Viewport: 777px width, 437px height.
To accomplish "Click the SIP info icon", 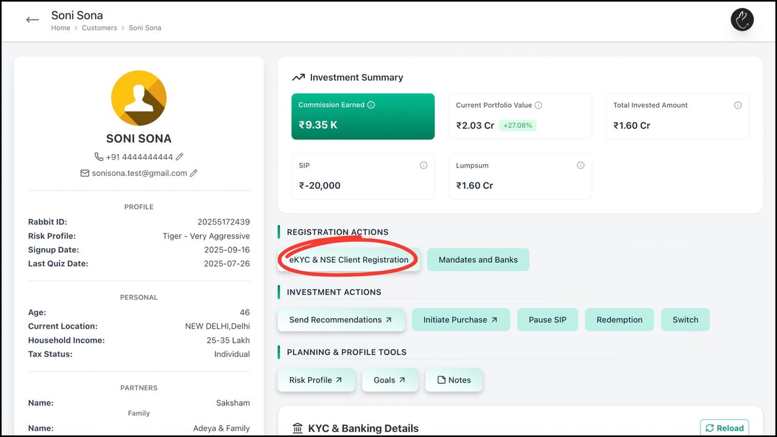I will [x=423, y=165].
